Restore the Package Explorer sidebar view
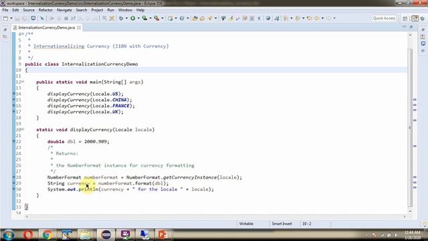Screen dimensions: 428x241 coord(5,29)
